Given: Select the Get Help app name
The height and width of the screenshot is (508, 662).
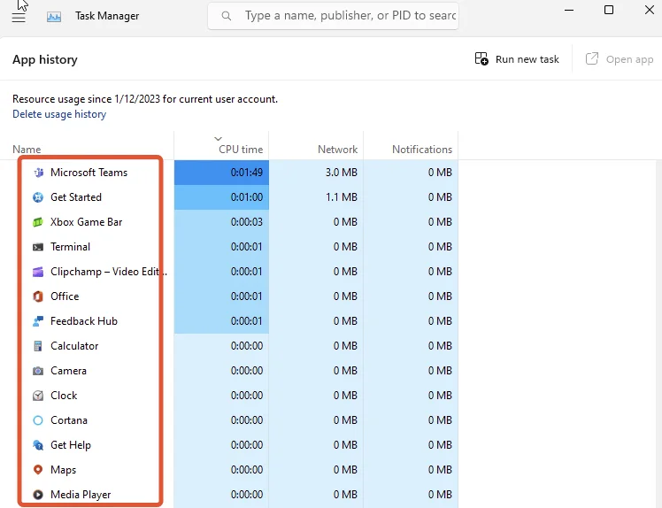Looking at the screenshot, I should click(71, 445).
